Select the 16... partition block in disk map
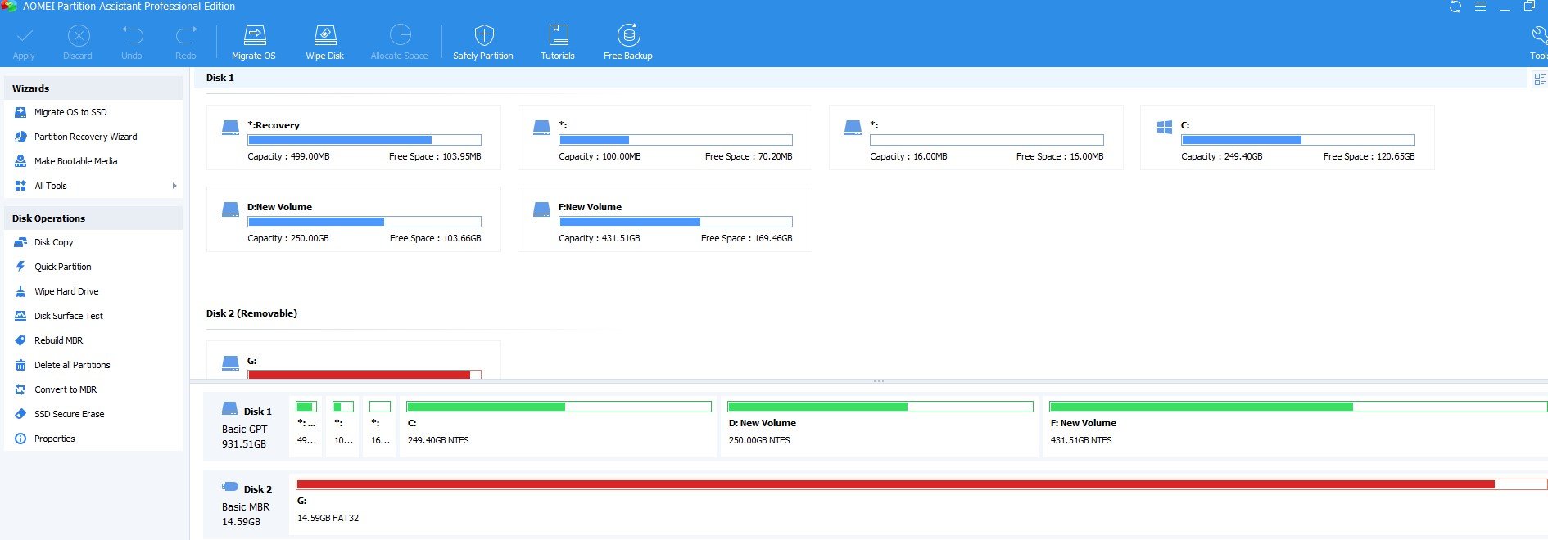The image size is (1548, 540). tap(380, 425)
